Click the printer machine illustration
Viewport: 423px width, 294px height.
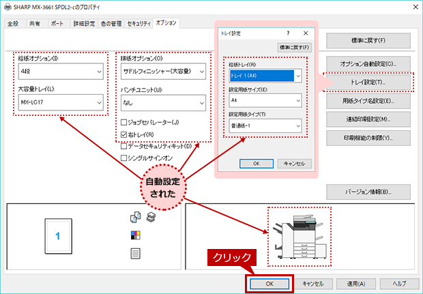tap(300, 237)
